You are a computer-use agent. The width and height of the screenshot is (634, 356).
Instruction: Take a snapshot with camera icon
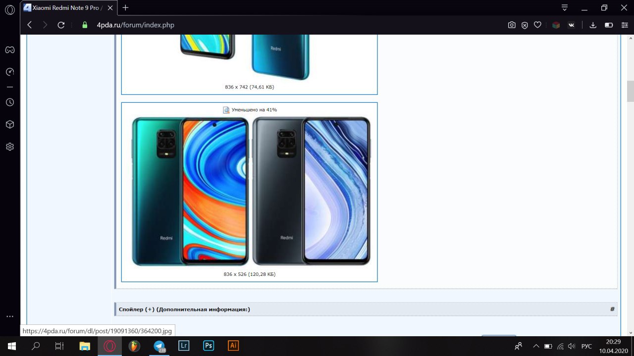pyautogui.click(x=512, y=25)
